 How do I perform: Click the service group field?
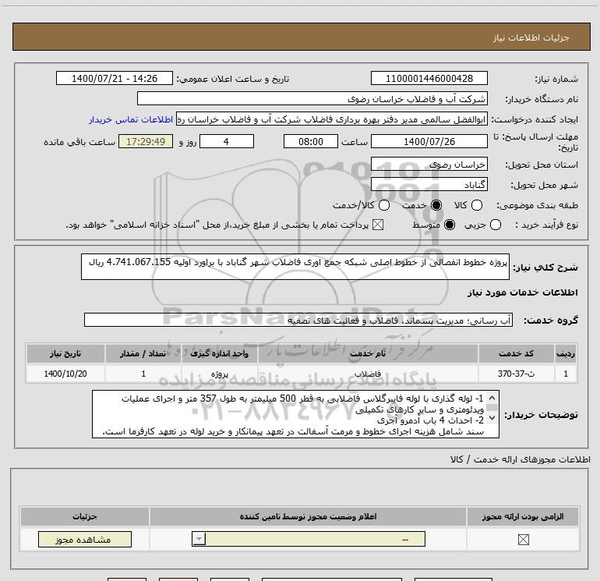(x=298, y=321)
